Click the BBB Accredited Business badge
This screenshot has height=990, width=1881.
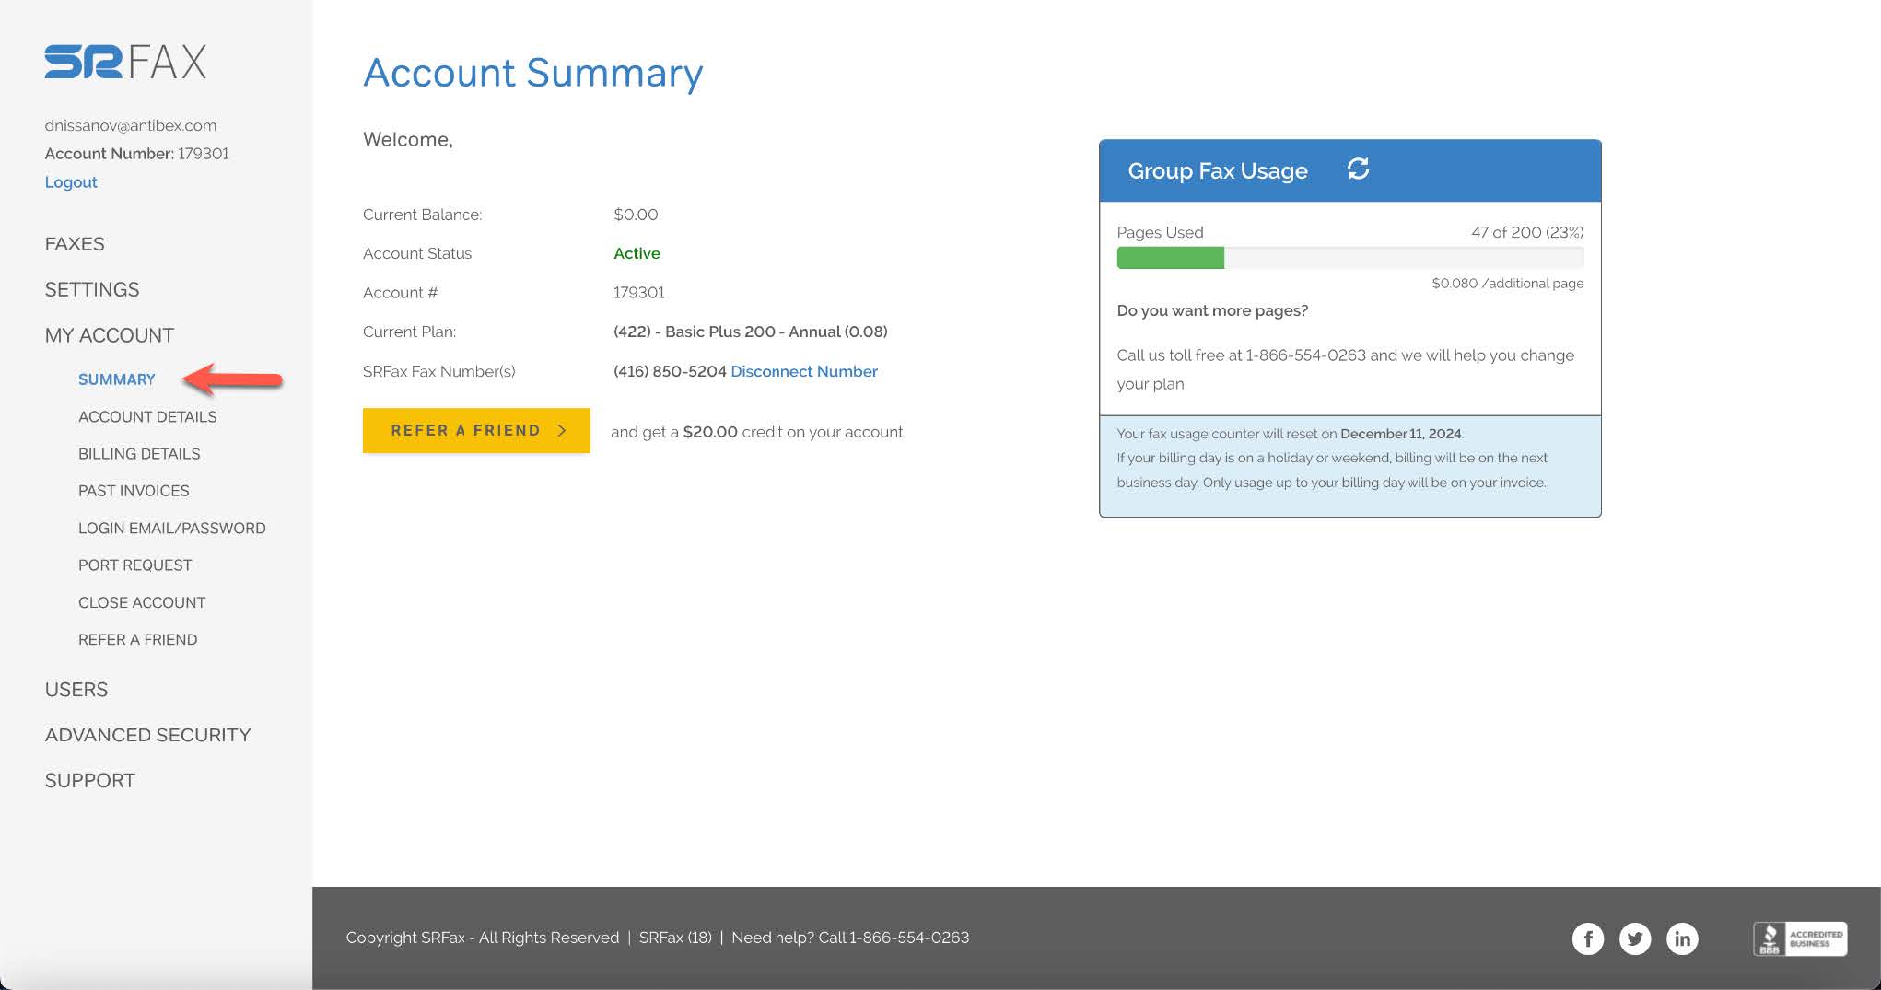(x=1798, y=938)
